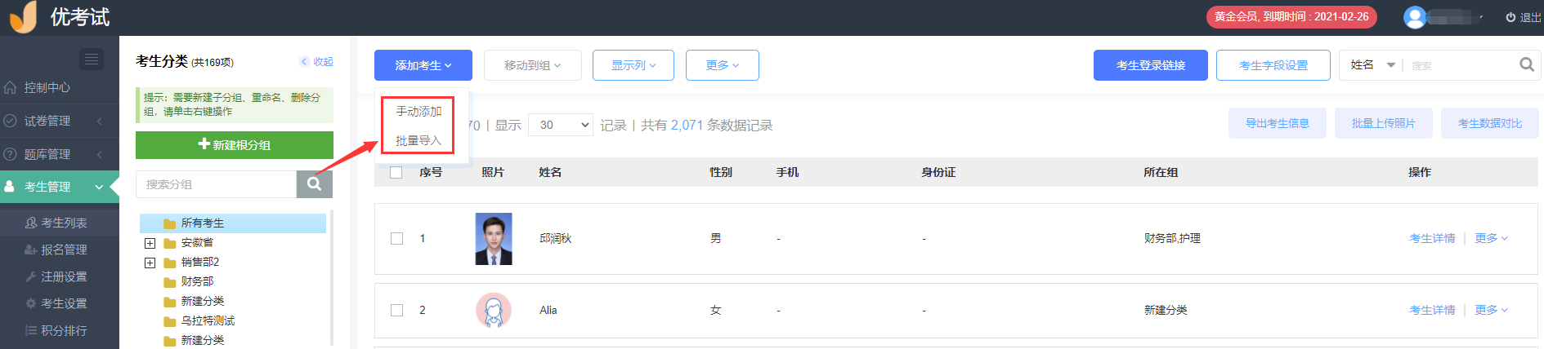
Task: Open 更多 actions for Alia row
Action: click(x=1491, y=310)
